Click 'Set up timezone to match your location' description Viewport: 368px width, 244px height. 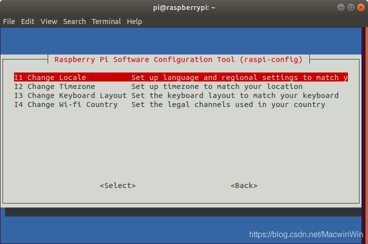click(217, 86)
